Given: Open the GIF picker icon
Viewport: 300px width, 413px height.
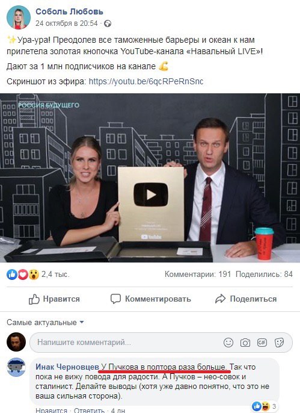Looking at the screenshot, I should pyautogui.click(x=262, y=343).
